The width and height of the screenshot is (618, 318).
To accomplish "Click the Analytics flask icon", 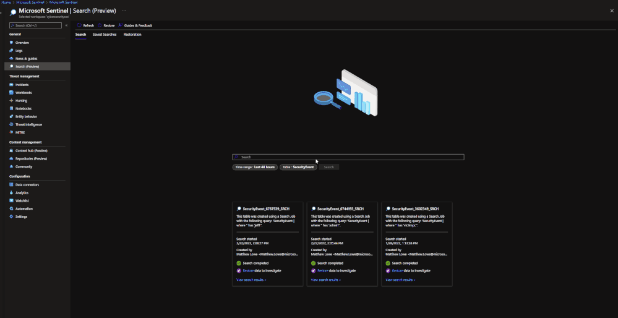I will 11,192.
